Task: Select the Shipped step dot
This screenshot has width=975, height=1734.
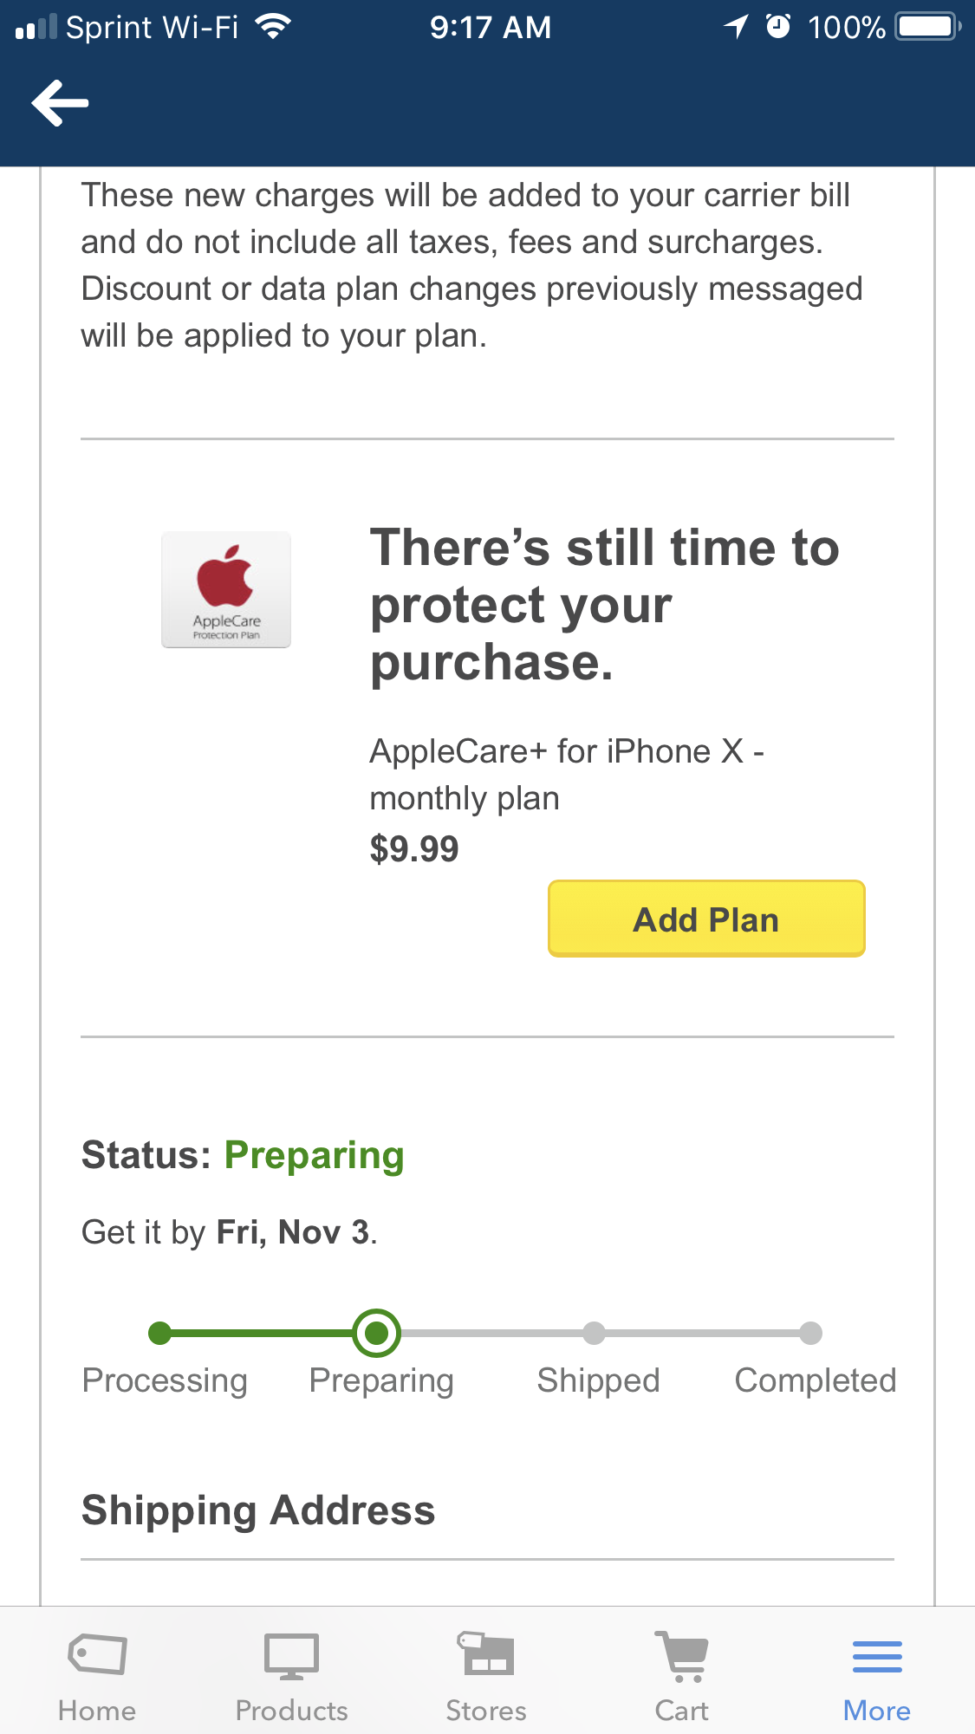Action: [x=594, y=1333]
